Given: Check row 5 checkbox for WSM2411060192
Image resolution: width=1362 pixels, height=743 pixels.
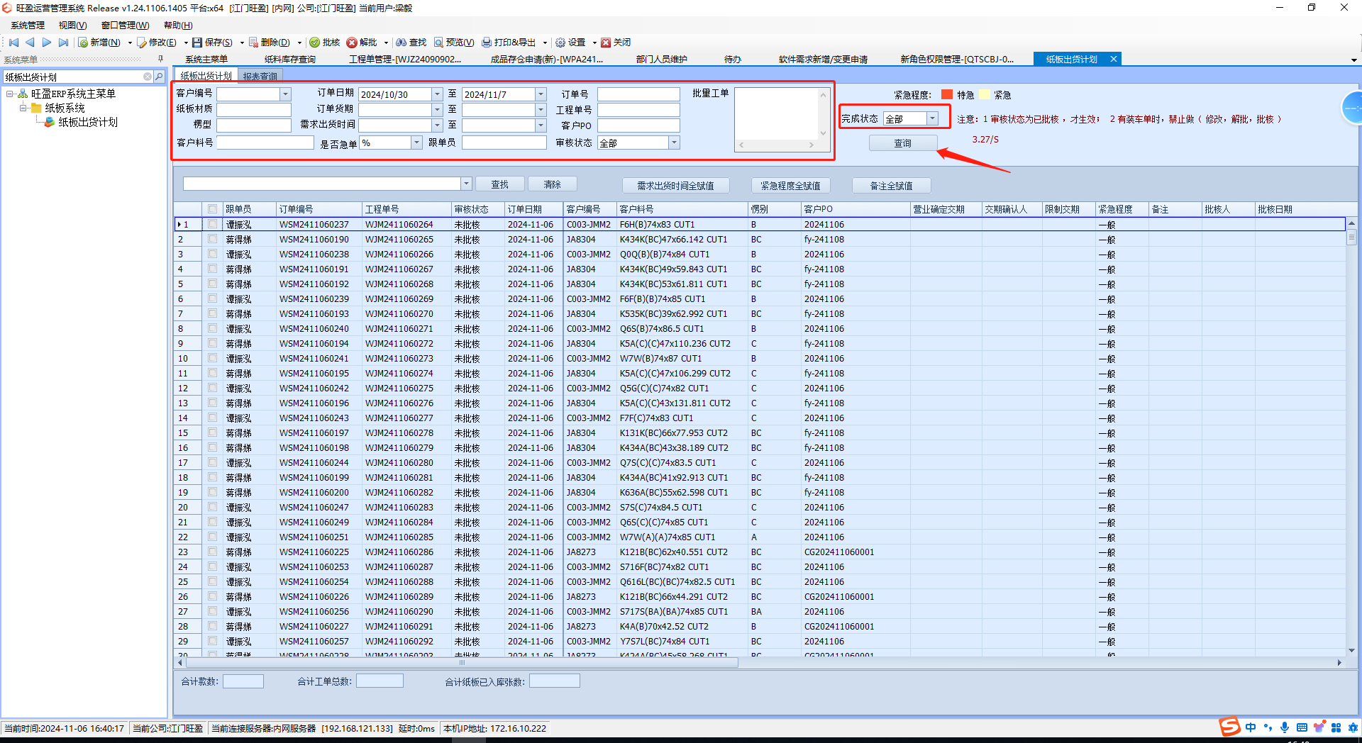Looking at the screenshot, I should coord(213,284).
